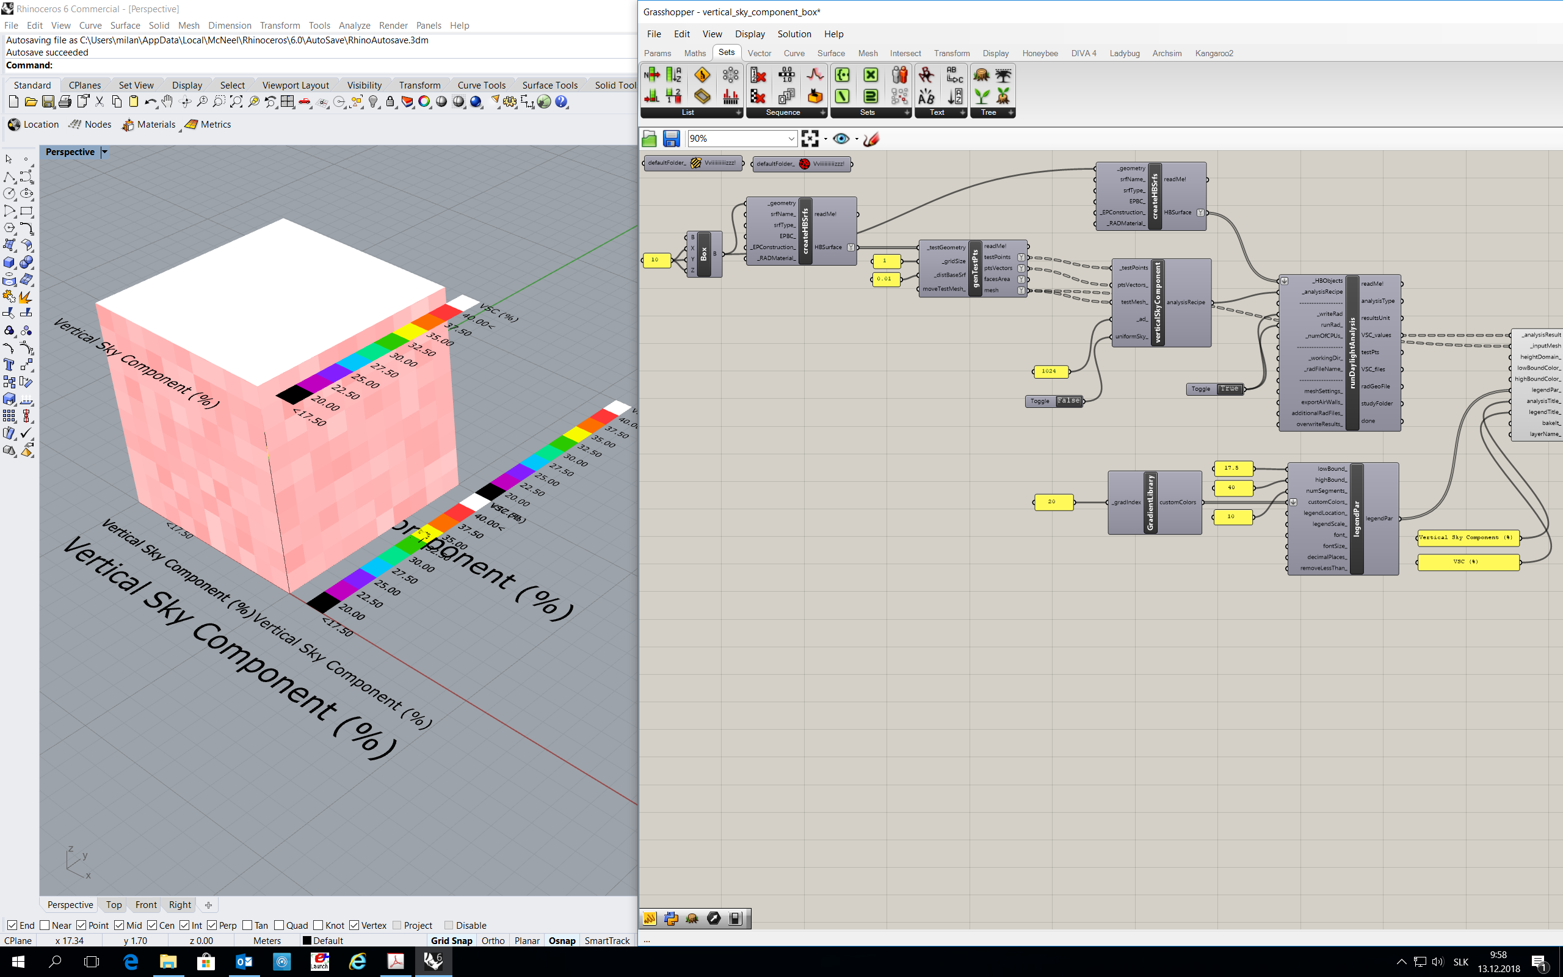Screen dimensions: 1563x977
Task: Open the Grasshopper Solution menu
Action: (794, 34)
